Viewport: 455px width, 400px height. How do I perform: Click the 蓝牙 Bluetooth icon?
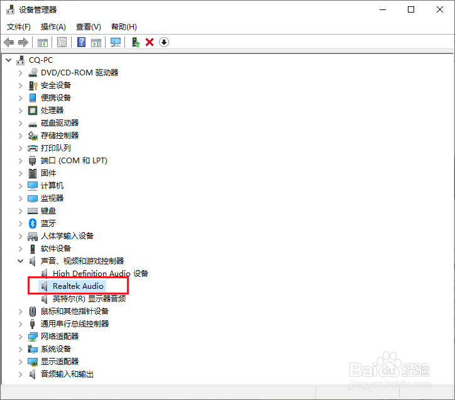tap(33, 224)
